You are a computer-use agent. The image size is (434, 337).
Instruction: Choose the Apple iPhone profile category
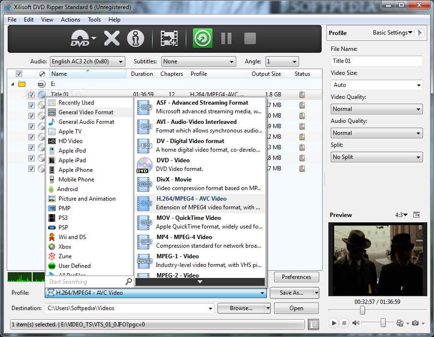coord(89,170)
